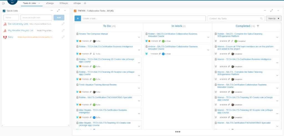
Task: Click the Add quick link button
Action: 59,17
